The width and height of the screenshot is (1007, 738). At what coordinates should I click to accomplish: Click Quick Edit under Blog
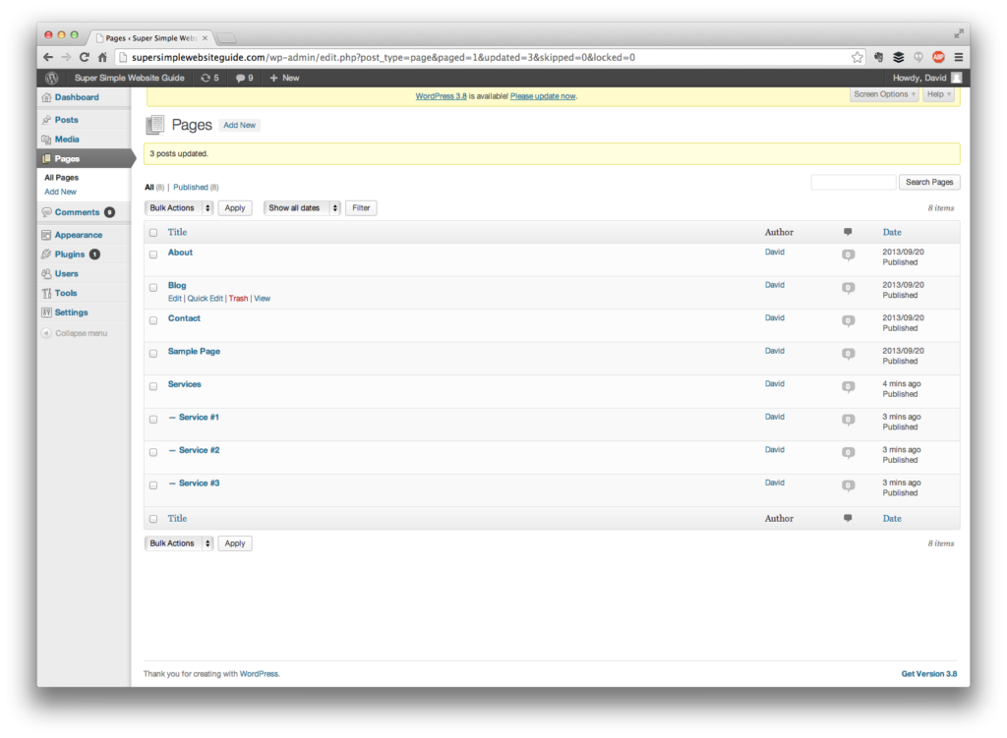[x=205, y=299]
